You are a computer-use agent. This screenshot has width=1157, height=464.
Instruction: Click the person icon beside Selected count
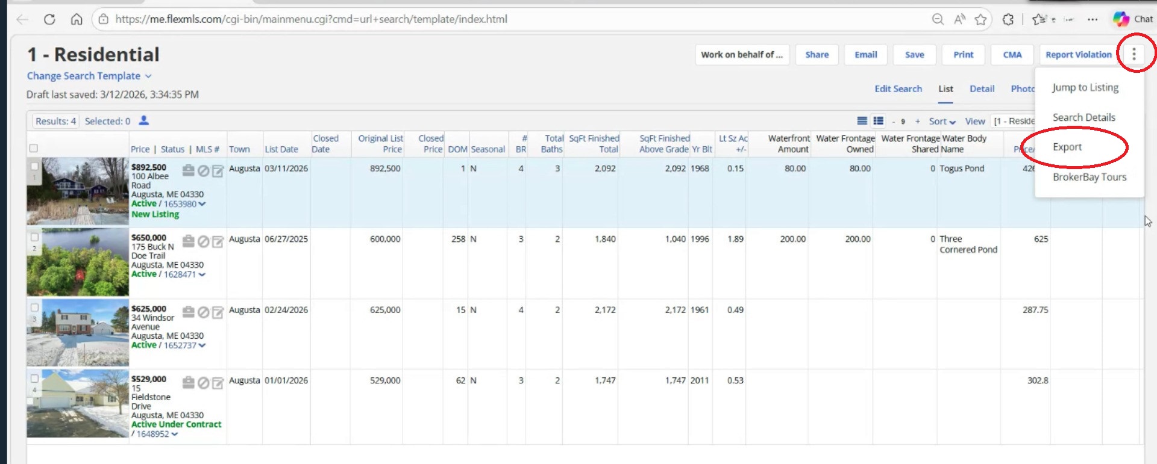point(143,120)
